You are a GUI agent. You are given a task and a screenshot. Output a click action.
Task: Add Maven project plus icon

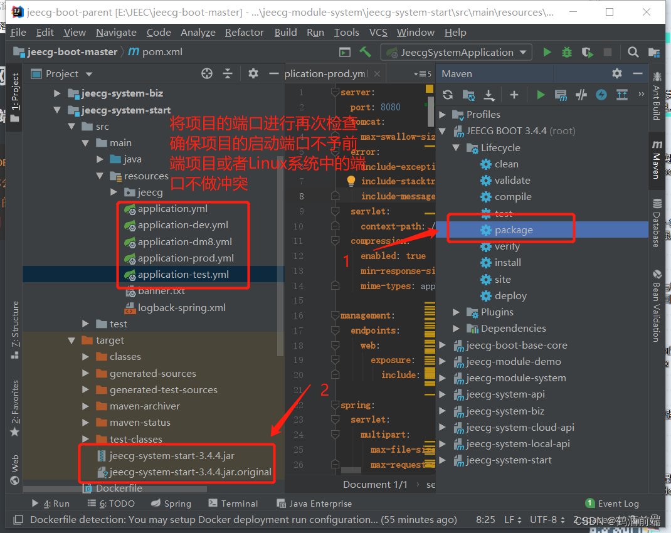pyautogui.click(x=514, y=95)
